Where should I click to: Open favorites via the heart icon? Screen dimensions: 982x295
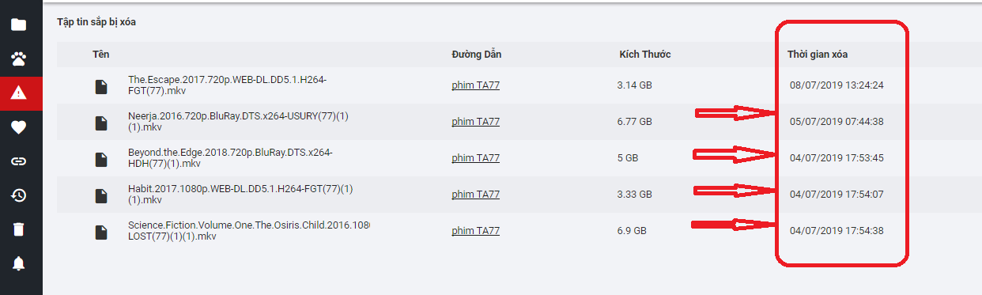18,127
